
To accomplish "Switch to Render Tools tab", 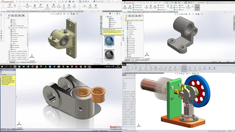I will coord(25,11).
